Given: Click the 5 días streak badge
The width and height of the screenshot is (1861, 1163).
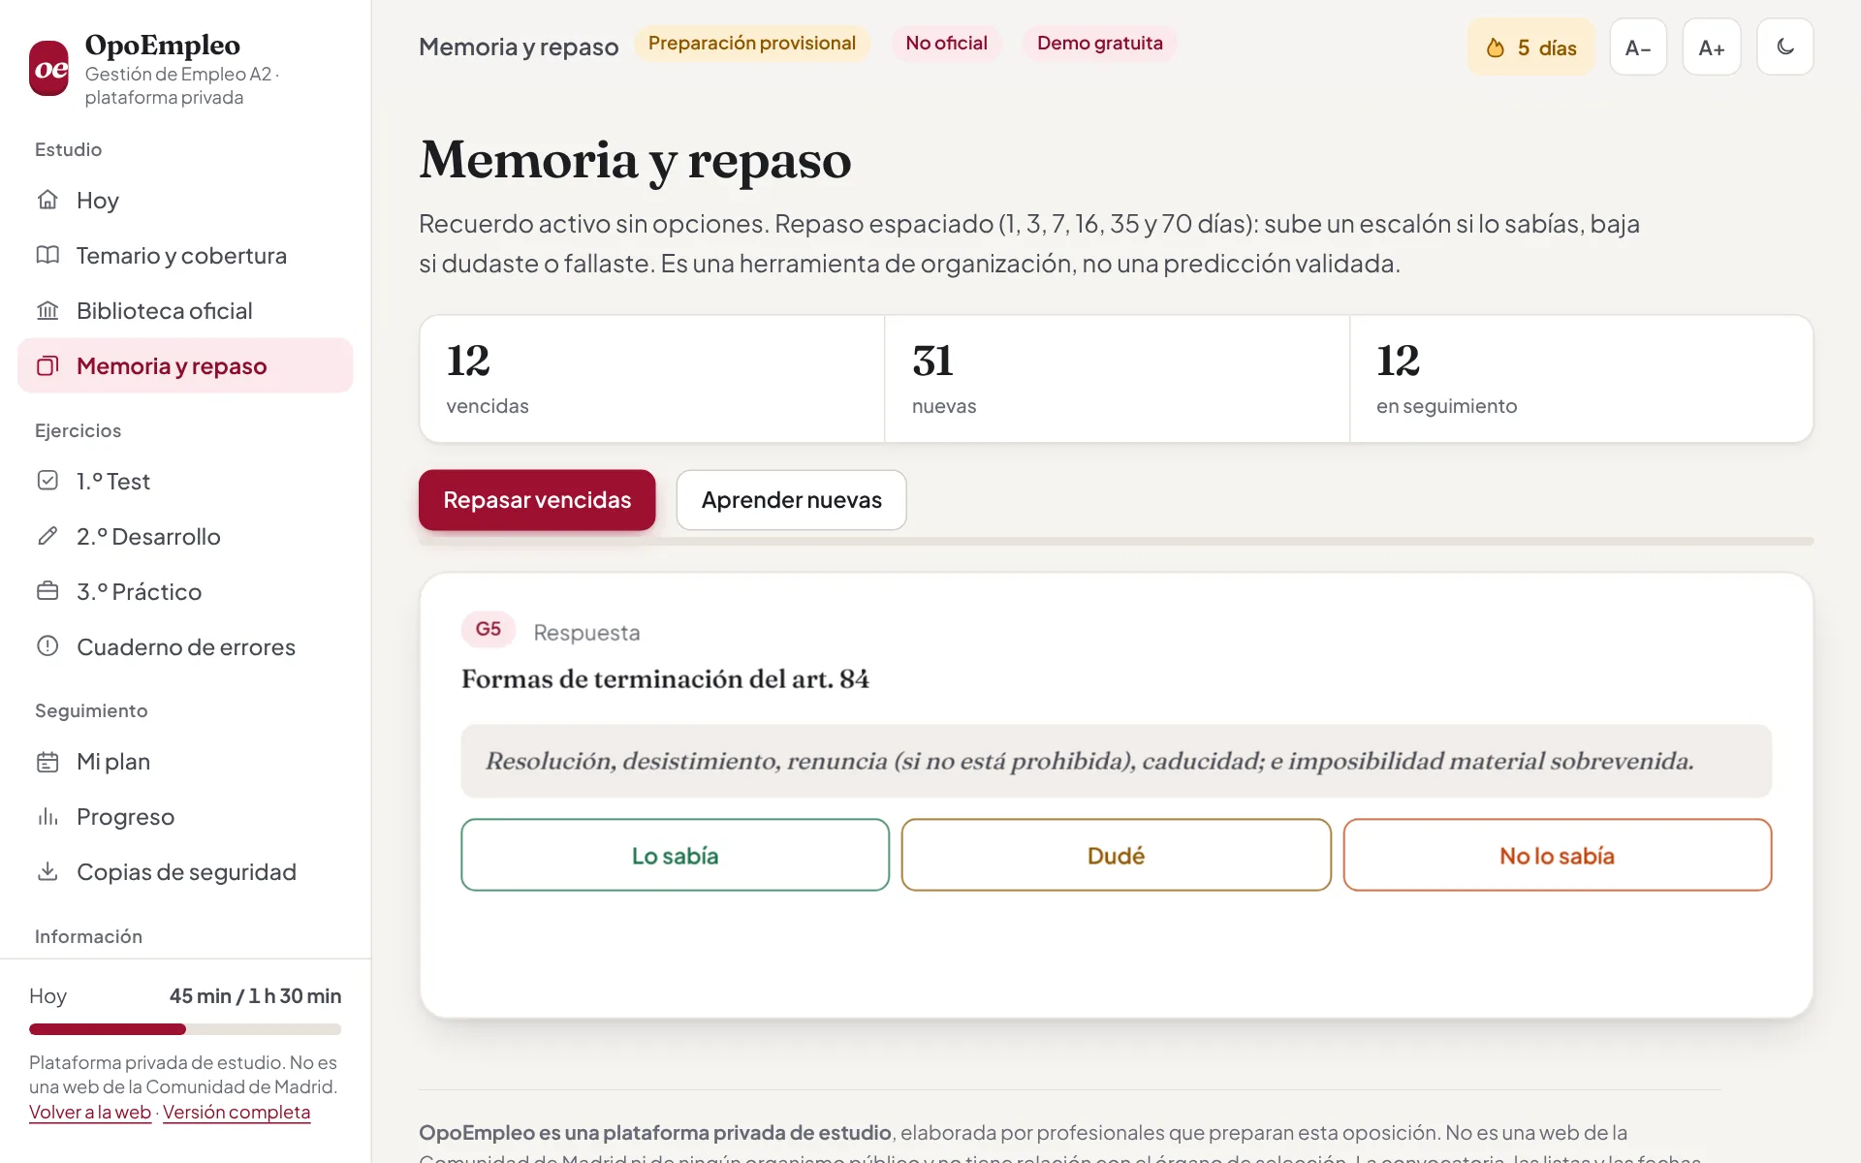Looking at the screenshot, I should point(1530,47).
